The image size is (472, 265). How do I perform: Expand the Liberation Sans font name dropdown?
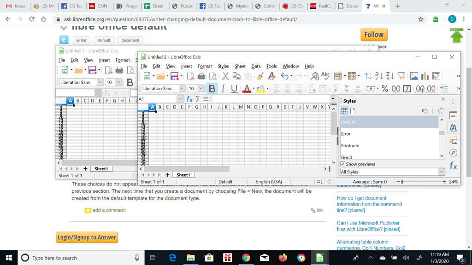(x=182, y=88)
